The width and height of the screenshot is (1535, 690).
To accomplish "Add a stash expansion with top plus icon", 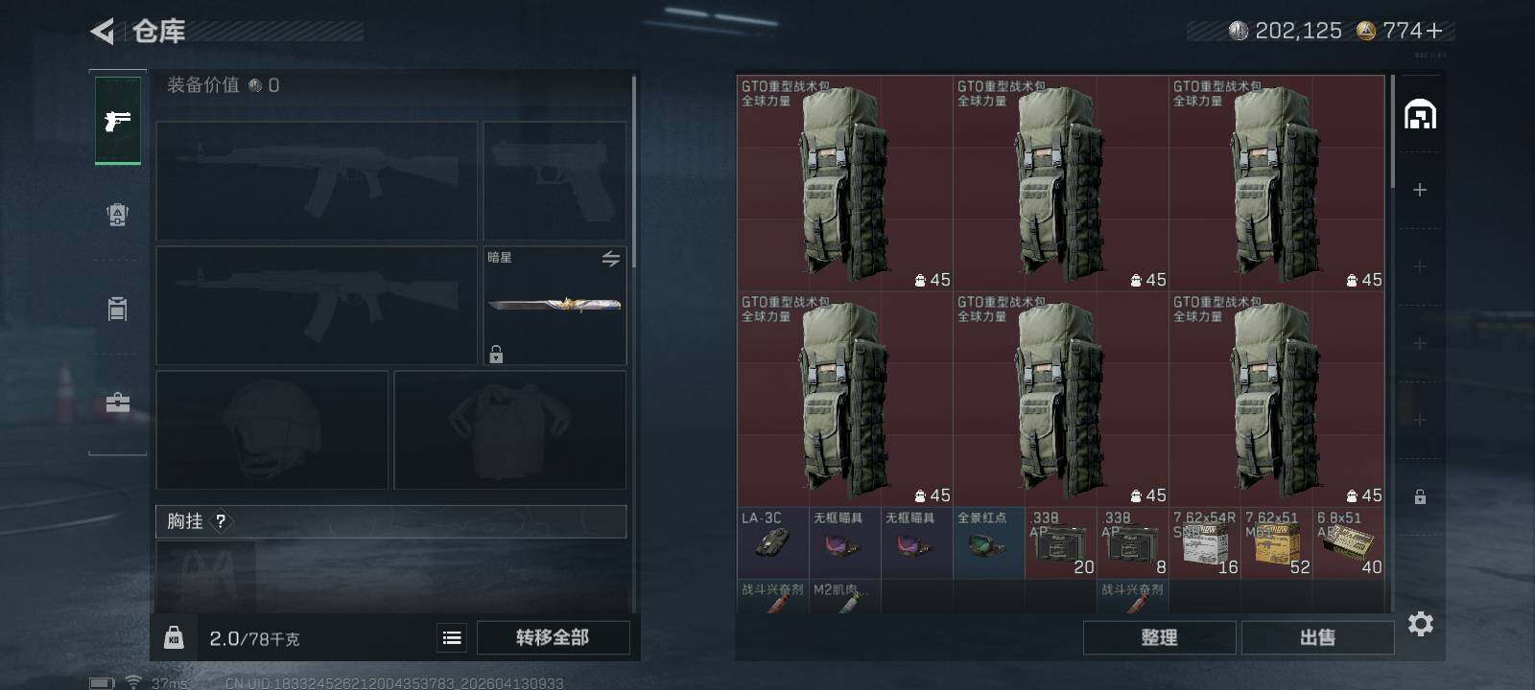I will [x=1420, y=190].
